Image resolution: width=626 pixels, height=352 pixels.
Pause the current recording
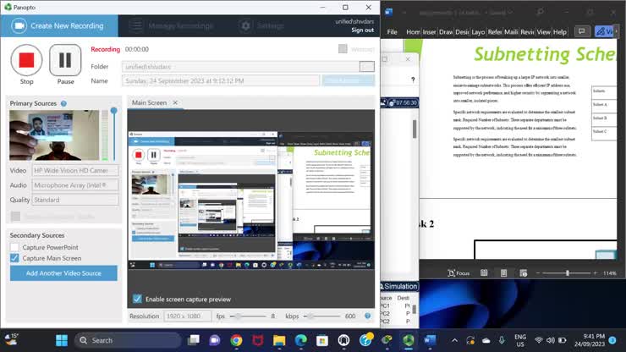(65, 60)
